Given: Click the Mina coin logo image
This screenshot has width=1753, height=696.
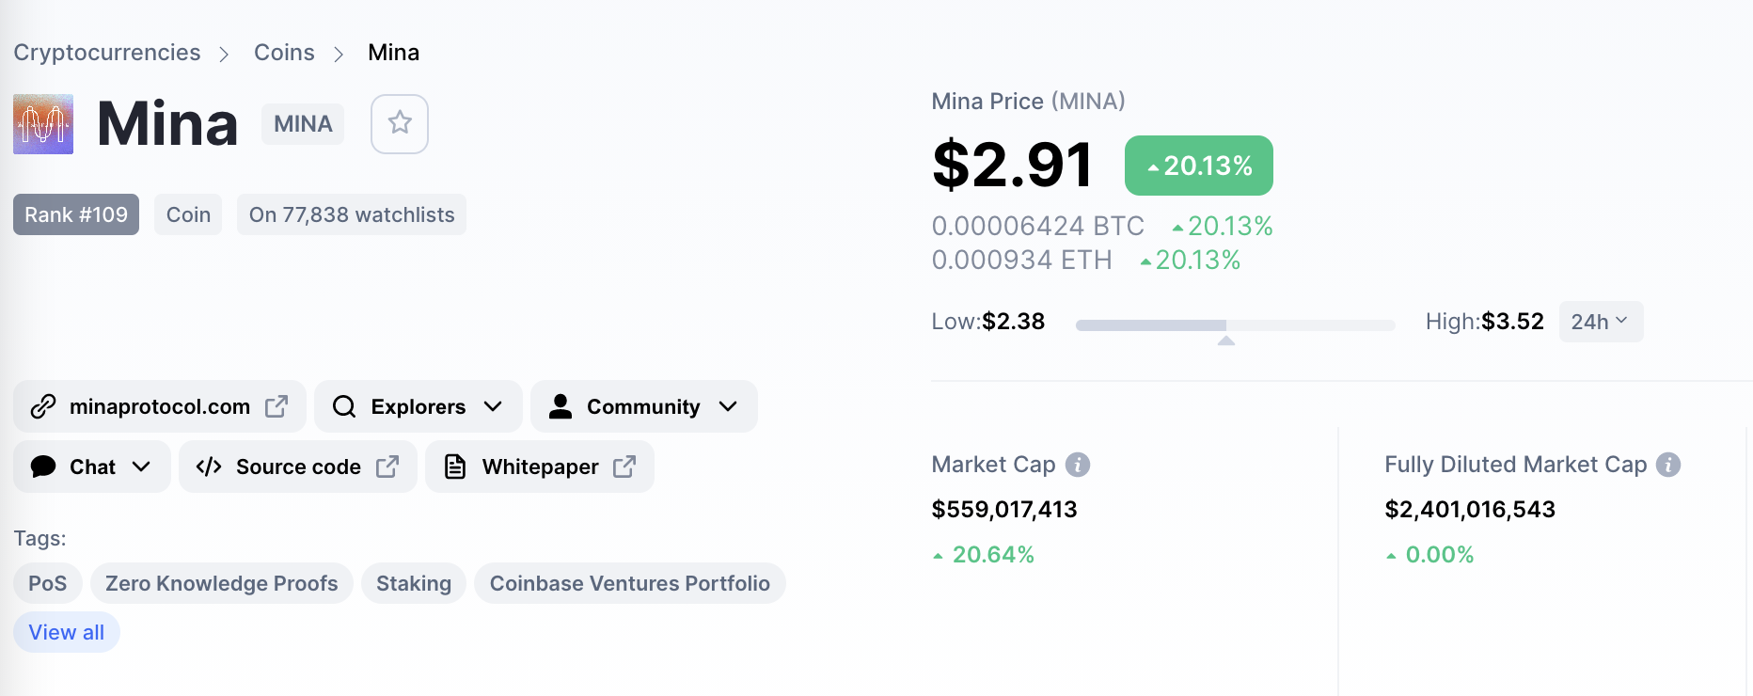Looking at the screenshot, I should (x=43, y=124).
